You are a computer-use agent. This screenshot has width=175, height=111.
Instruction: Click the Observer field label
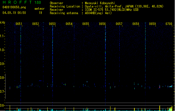coord(56,3)
